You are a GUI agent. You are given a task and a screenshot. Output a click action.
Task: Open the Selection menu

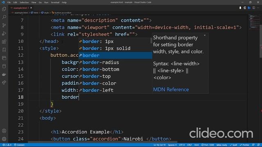point(24,2)
